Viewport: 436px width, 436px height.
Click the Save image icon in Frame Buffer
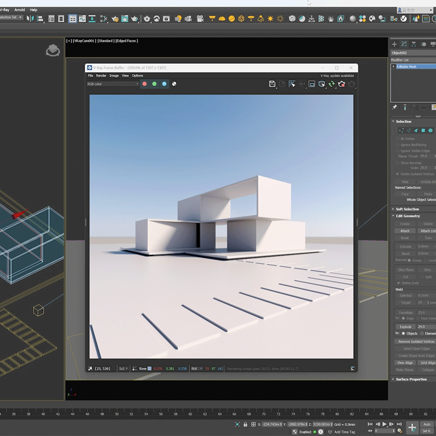coord(272,84)
